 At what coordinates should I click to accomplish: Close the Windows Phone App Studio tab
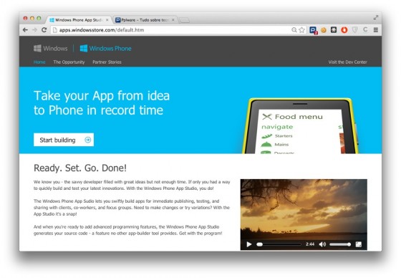[x=107, y=20]
